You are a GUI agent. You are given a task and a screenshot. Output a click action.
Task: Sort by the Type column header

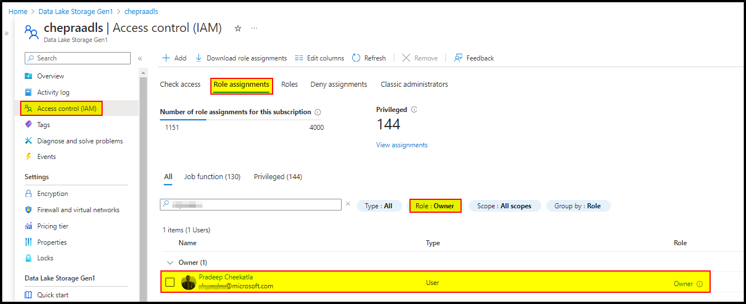click(x=433, y=243)
